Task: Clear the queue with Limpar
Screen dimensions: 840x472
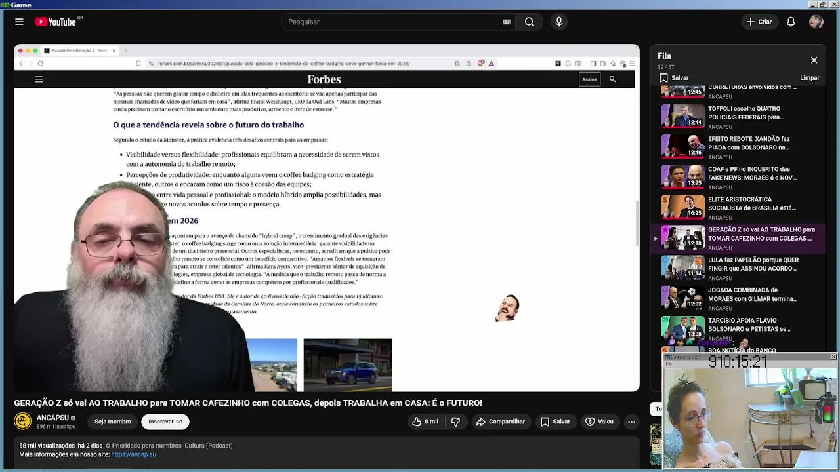Action: pos(810,78)
